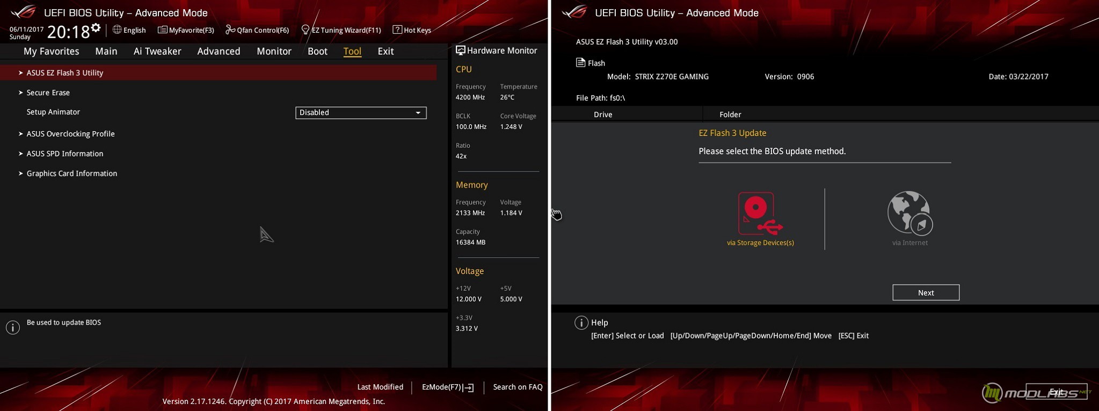Click the Setup Animator dropdown arrow

click(418, 113)
